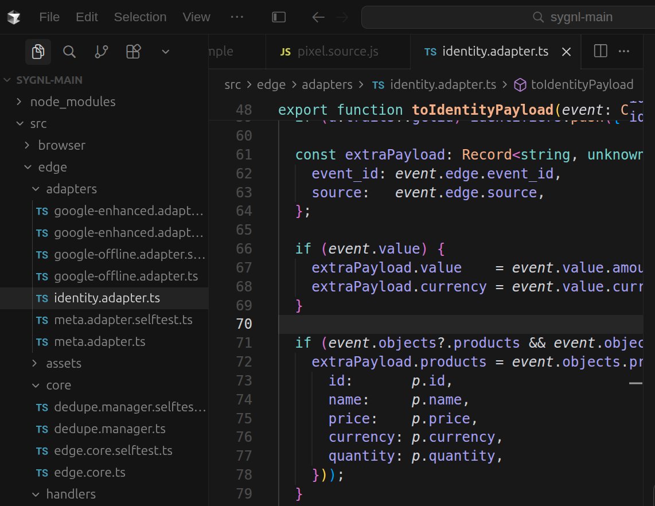Viewport: 655px width, 506px height.
Task: Split the editor to the right
Action: [601, 51]
